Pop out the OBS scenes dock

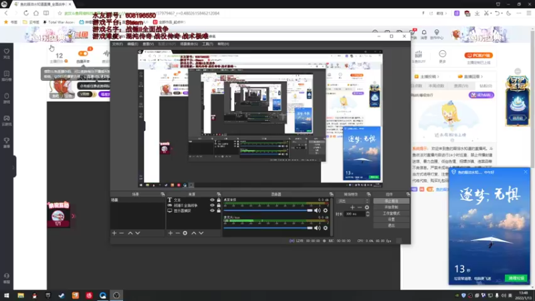(163, 194)
